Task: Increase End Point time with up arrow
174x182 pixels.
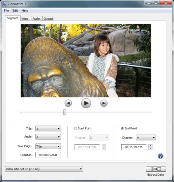Action: point(150,146)
